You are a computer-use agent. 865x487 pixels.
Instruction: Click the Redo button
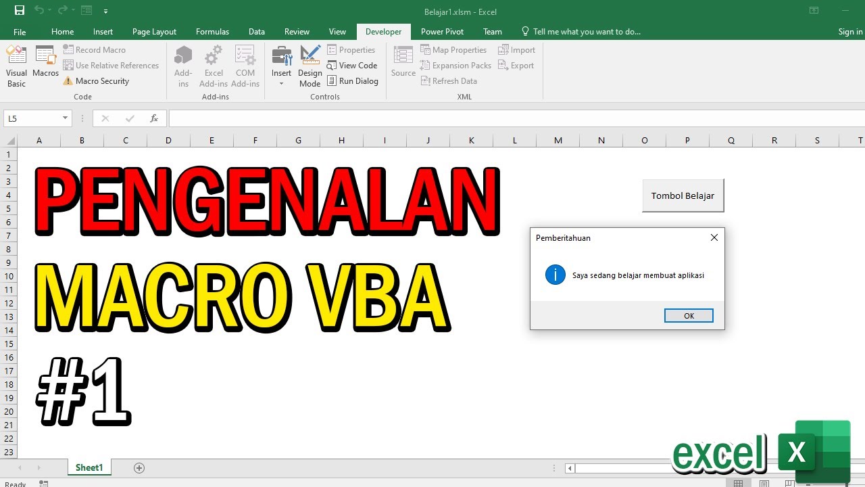[x=63, y=10]
